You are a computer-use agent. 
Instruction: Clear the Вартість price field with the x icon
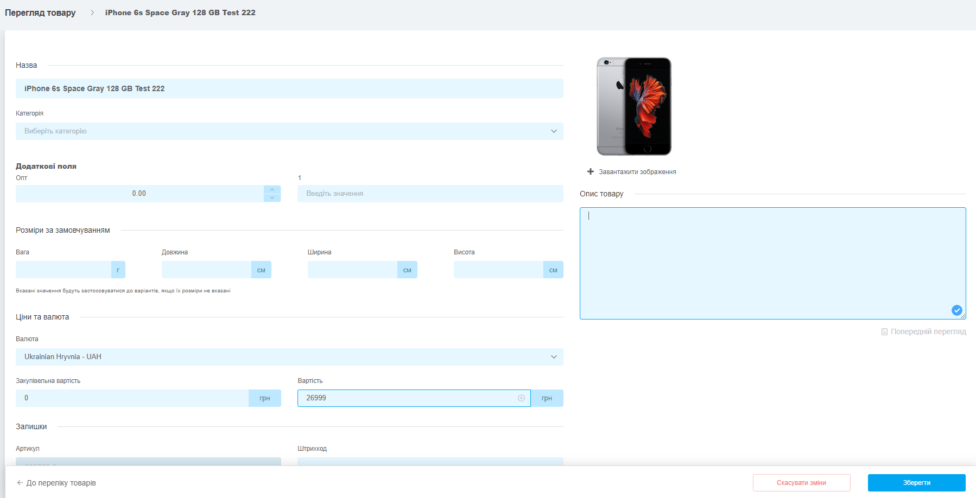click(x=521, y=398)
